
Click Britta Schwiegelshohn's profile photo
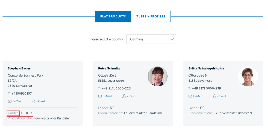(248, 76)
